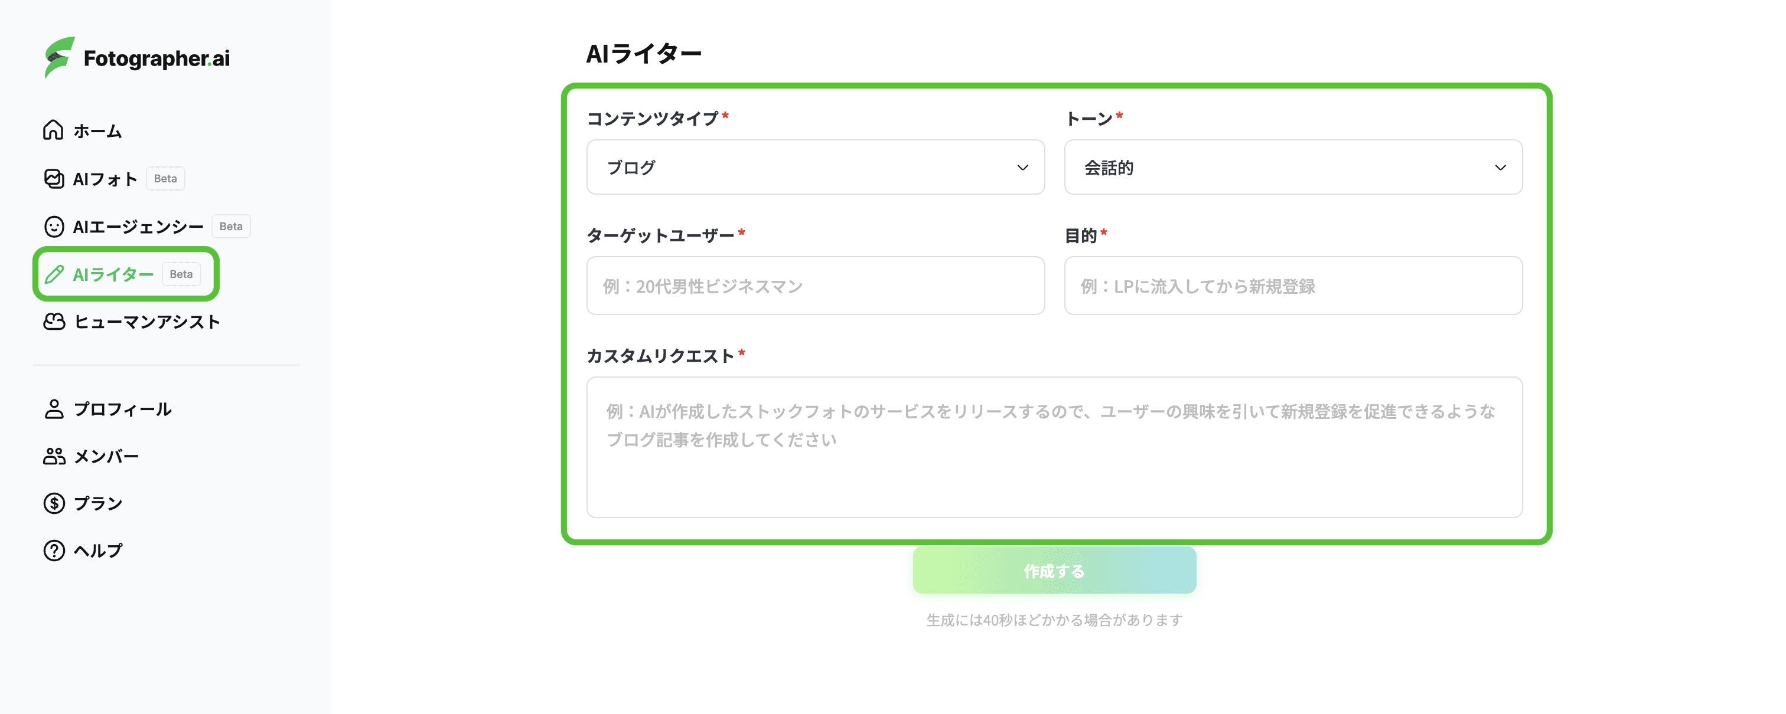Screen dimensions: 1786x714
Task: Click the メンバー group icon
Action: click(x=54, y=456)
